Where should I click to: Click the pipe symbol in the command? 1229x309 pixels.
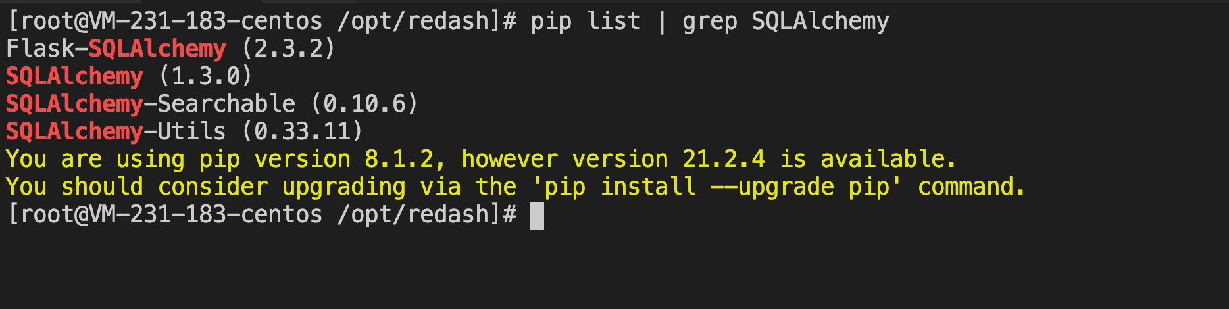pyautogui.click(x=661, y=21)
